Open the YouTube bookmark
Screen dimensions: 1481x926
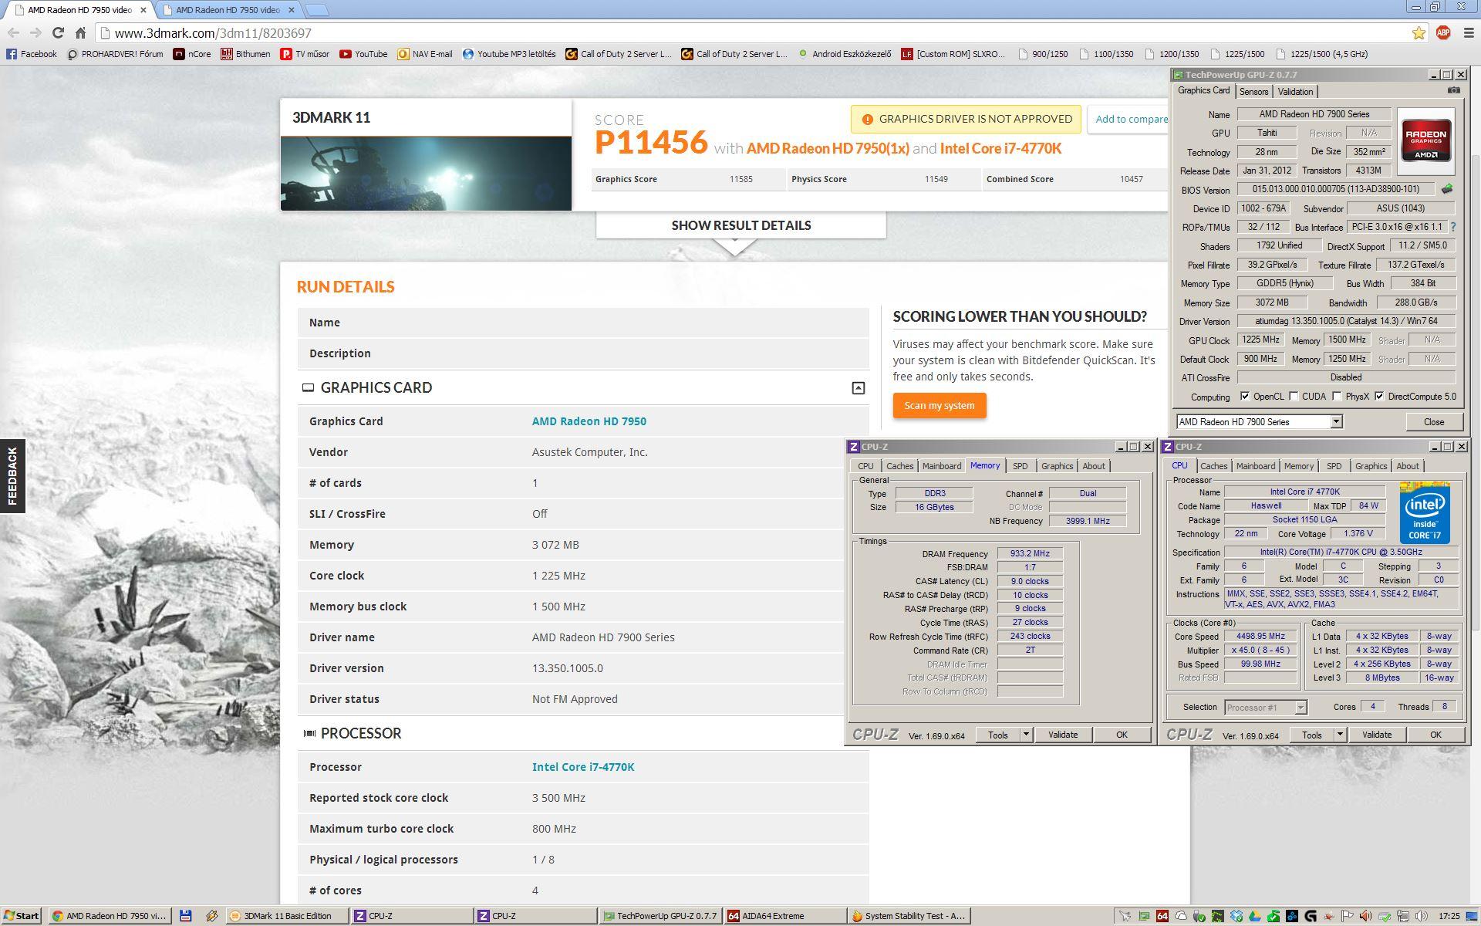363,54
